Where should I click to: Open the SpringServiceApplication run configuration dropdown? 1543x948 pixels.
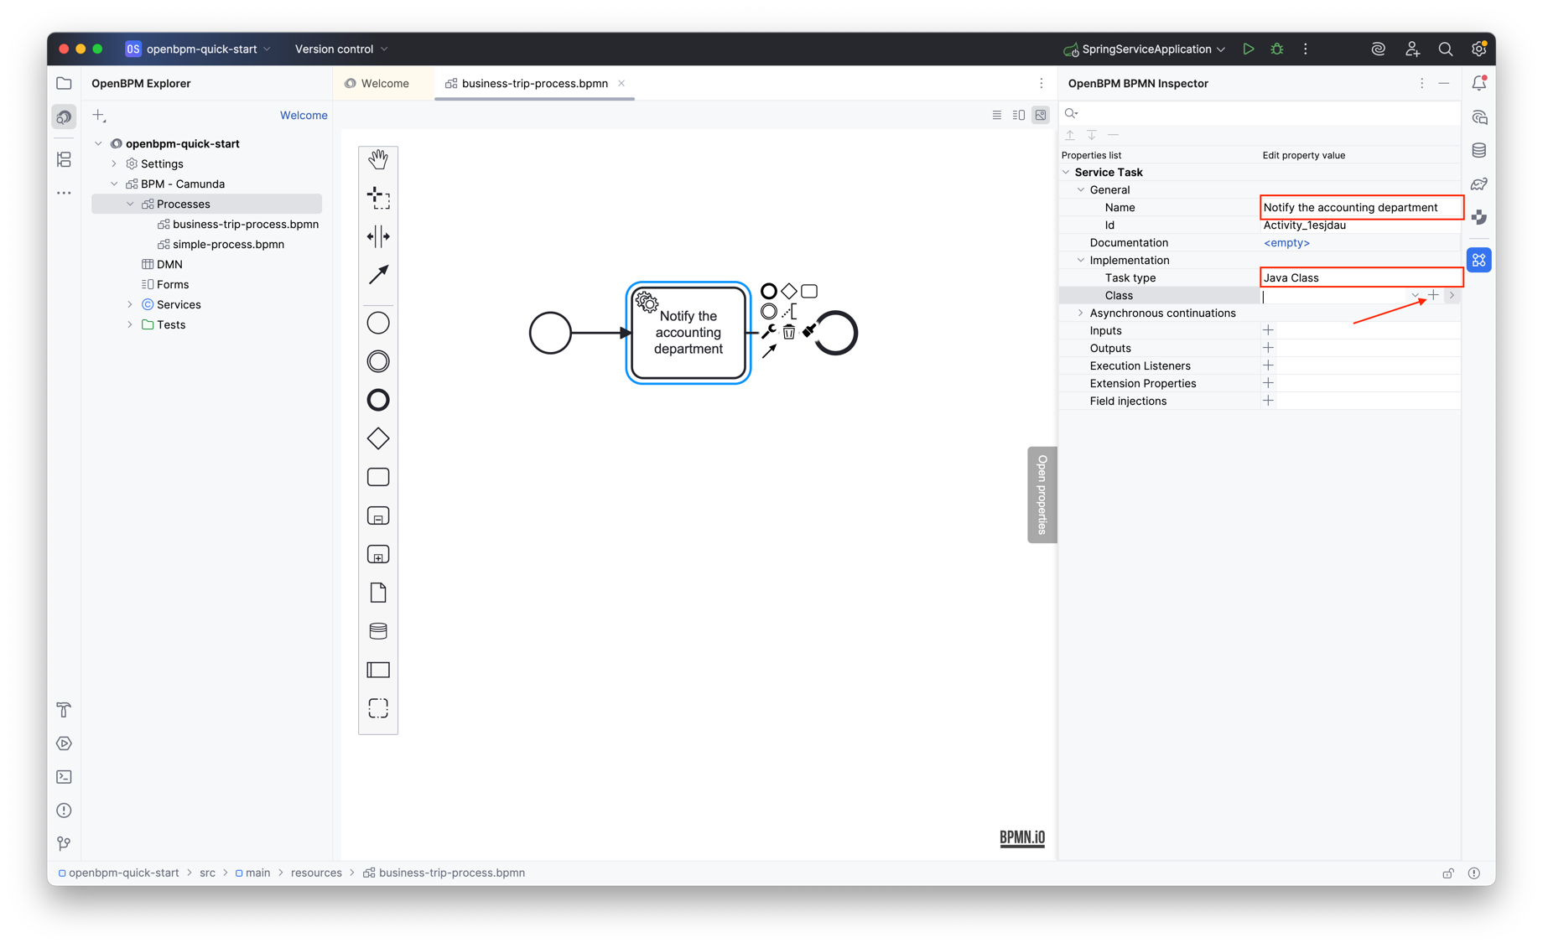[x=1146, y=49]
